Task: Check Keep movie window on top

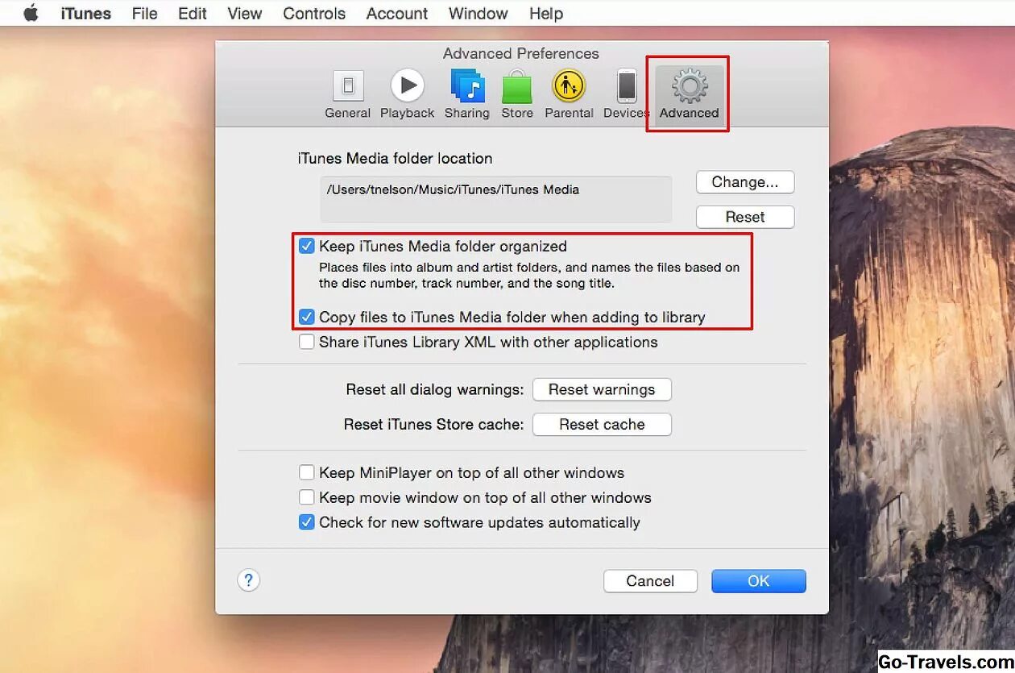Action: (307, 497)
